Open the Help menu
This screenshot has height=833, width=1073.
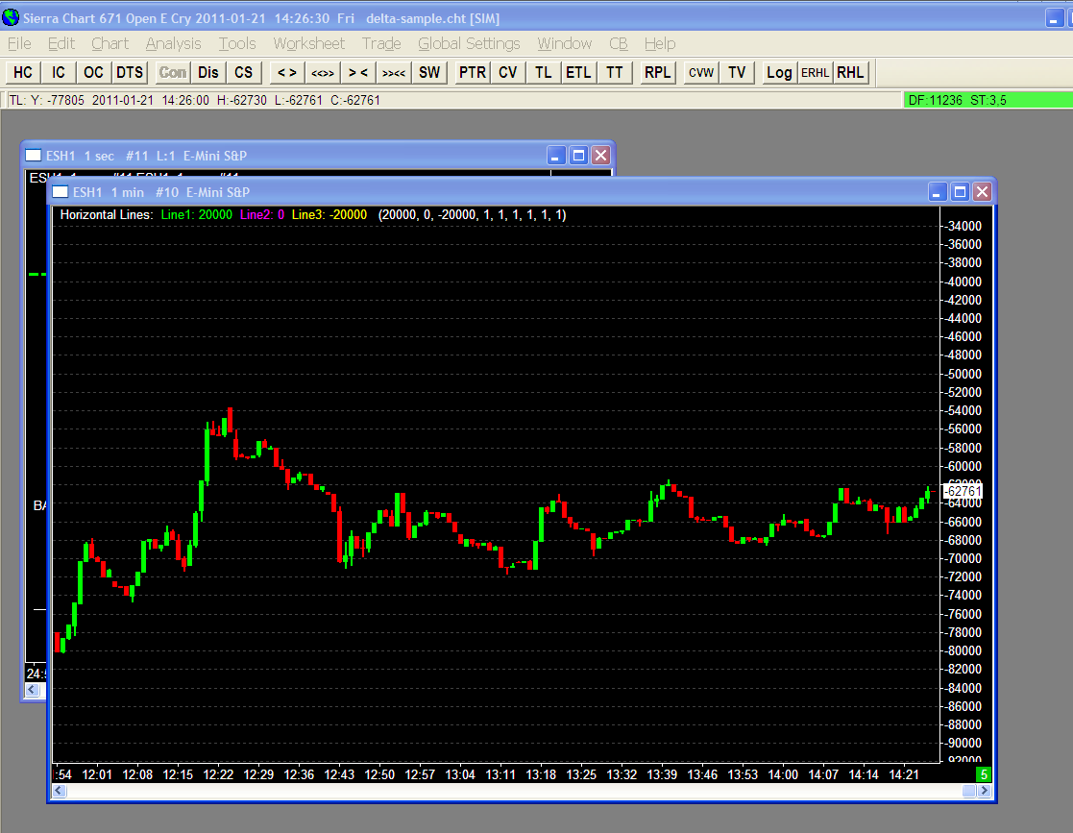click(x=660, y=44)
